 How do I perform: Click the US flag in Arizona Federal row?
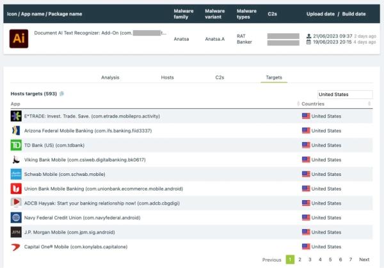tap(306, 130)
